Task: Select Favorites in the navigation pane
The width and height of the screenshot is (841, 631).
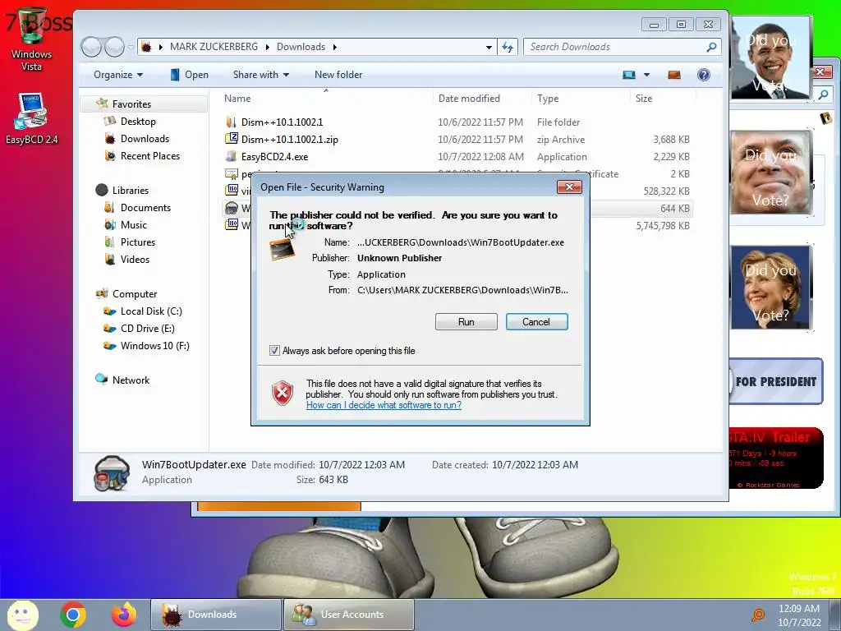Action: click(x=131, y=104)
